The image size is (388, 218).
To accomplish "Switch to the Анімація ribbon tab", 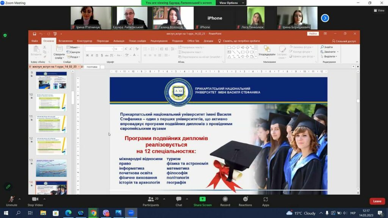I will coord(119,41).
